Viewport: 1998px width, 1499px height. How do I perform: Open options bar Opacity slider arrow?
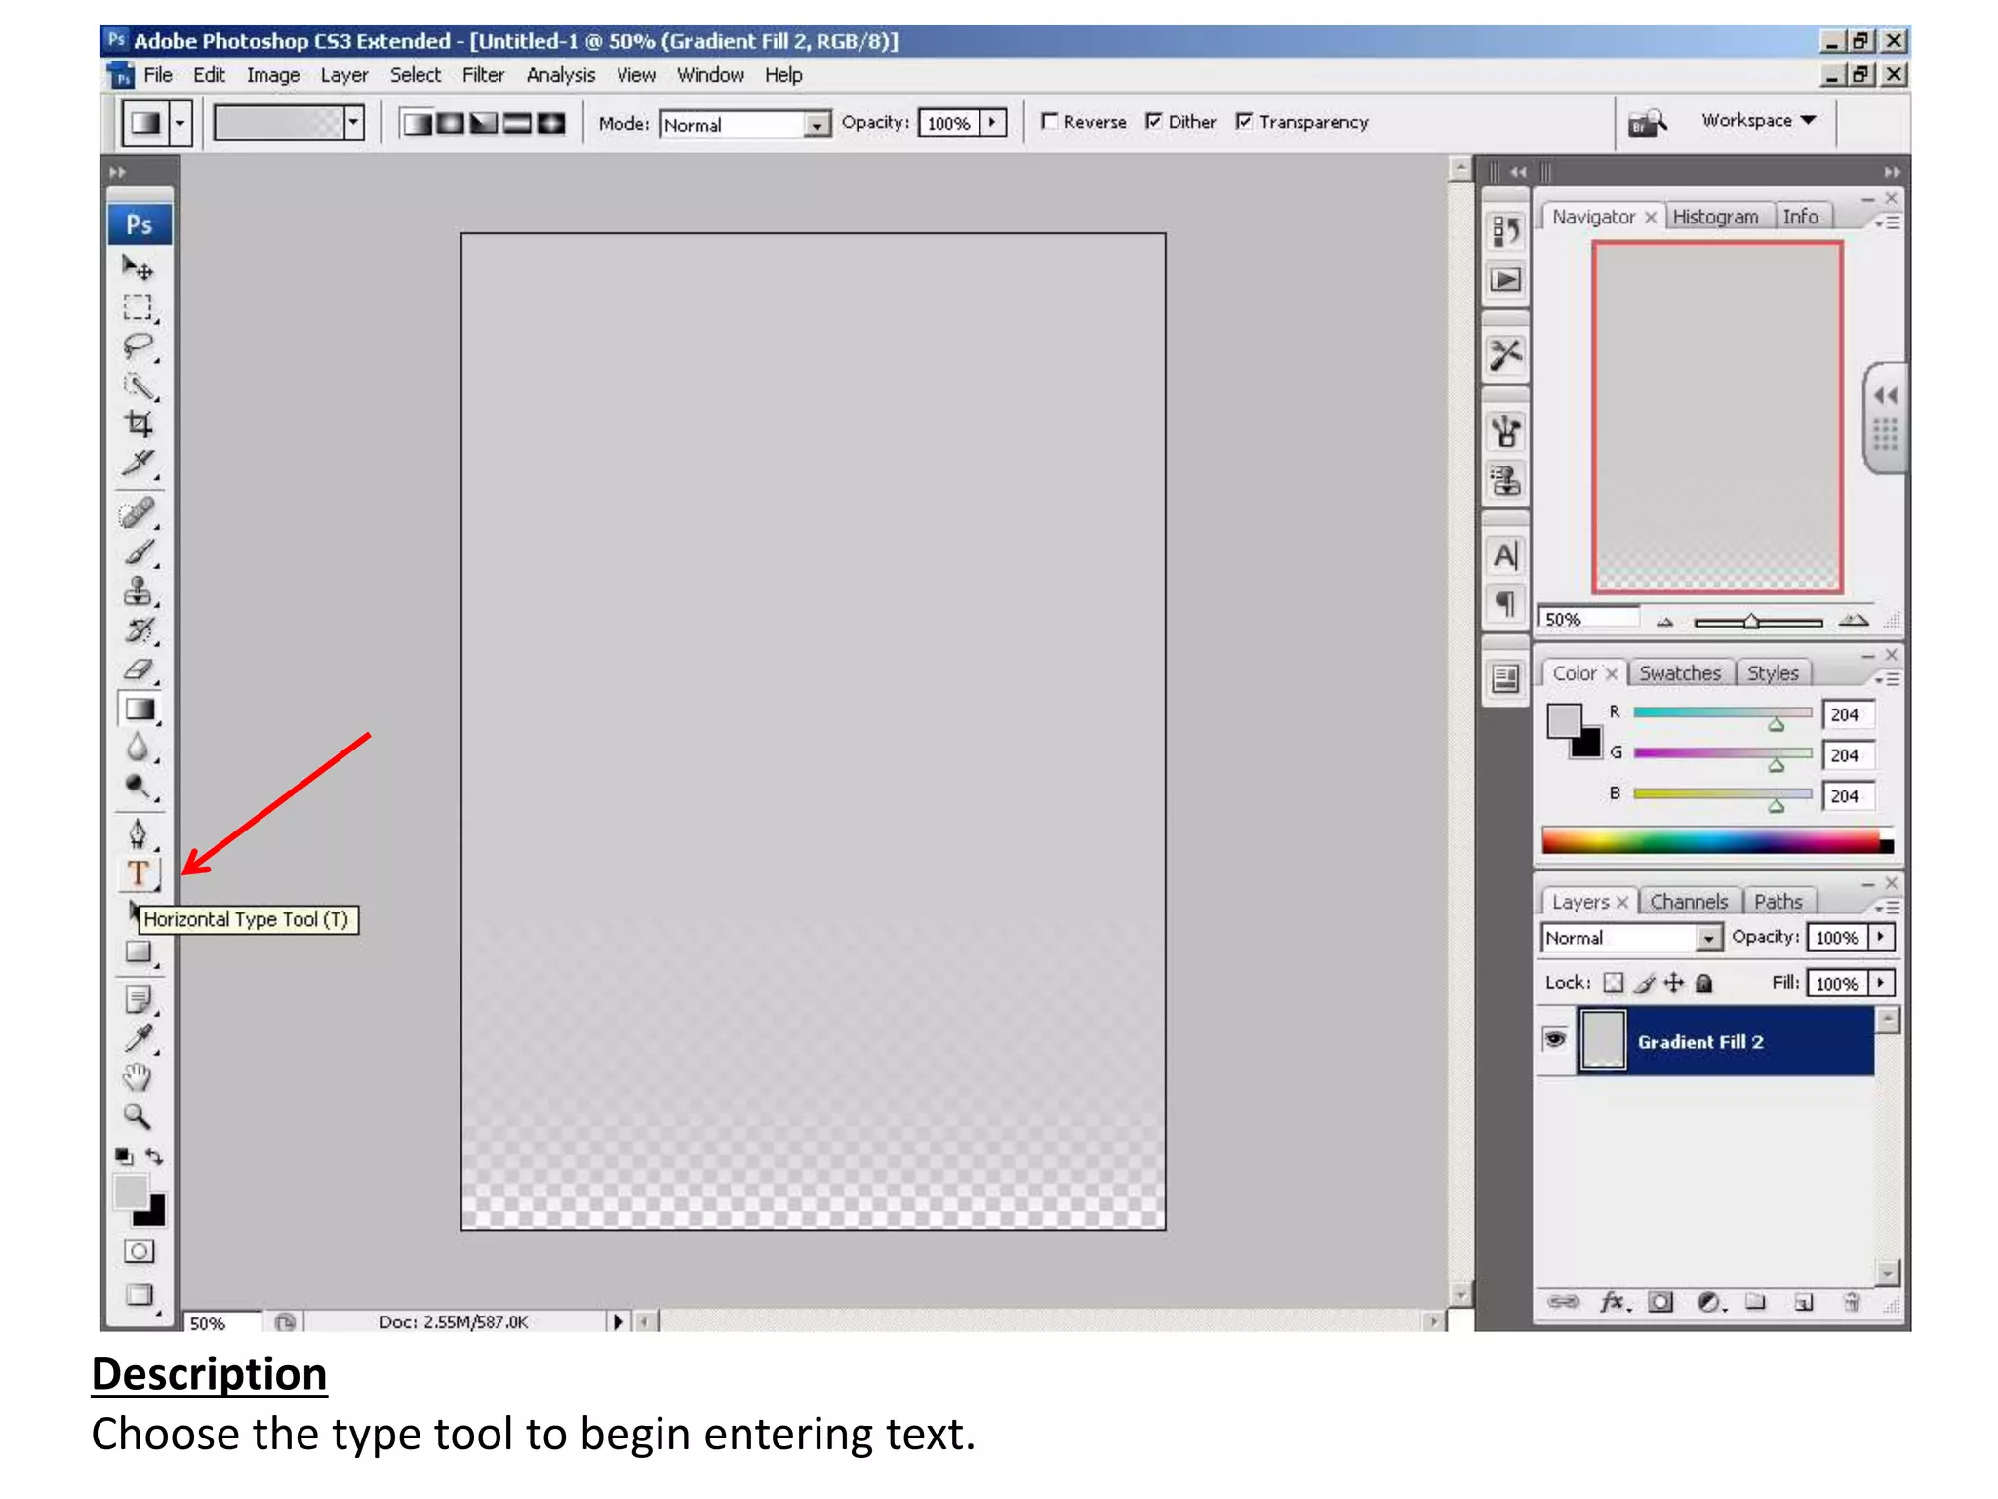coord(993,123)
